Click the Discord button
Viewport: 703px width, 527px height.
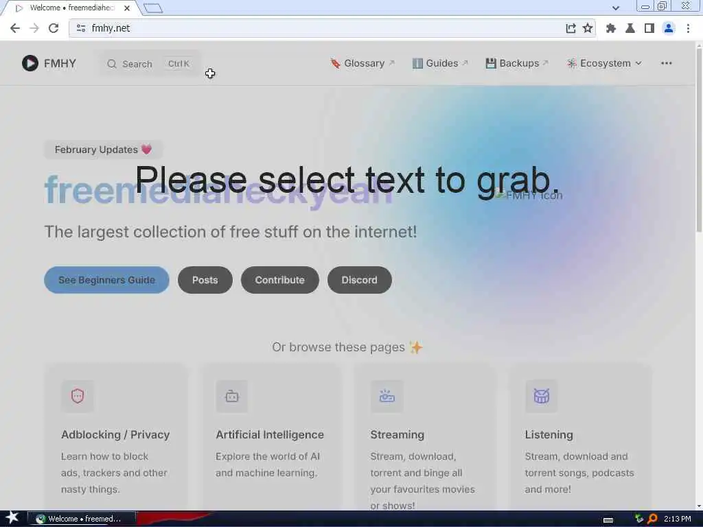click(359, 280)
